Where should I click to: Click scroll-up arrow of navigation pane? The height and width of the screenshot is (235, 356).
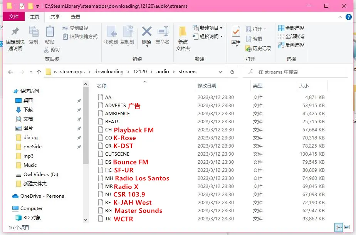[86, 84]
